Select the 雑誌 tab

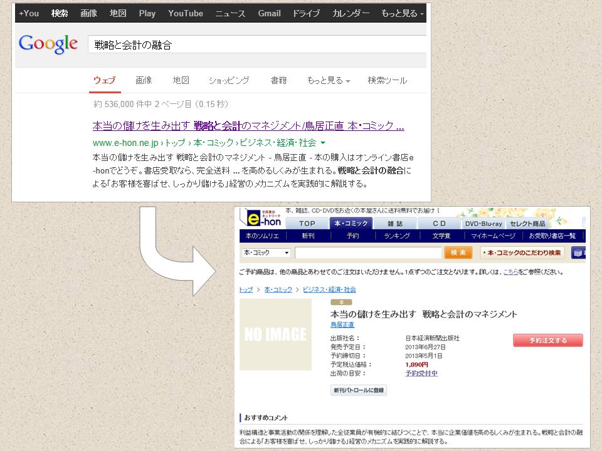396,224
